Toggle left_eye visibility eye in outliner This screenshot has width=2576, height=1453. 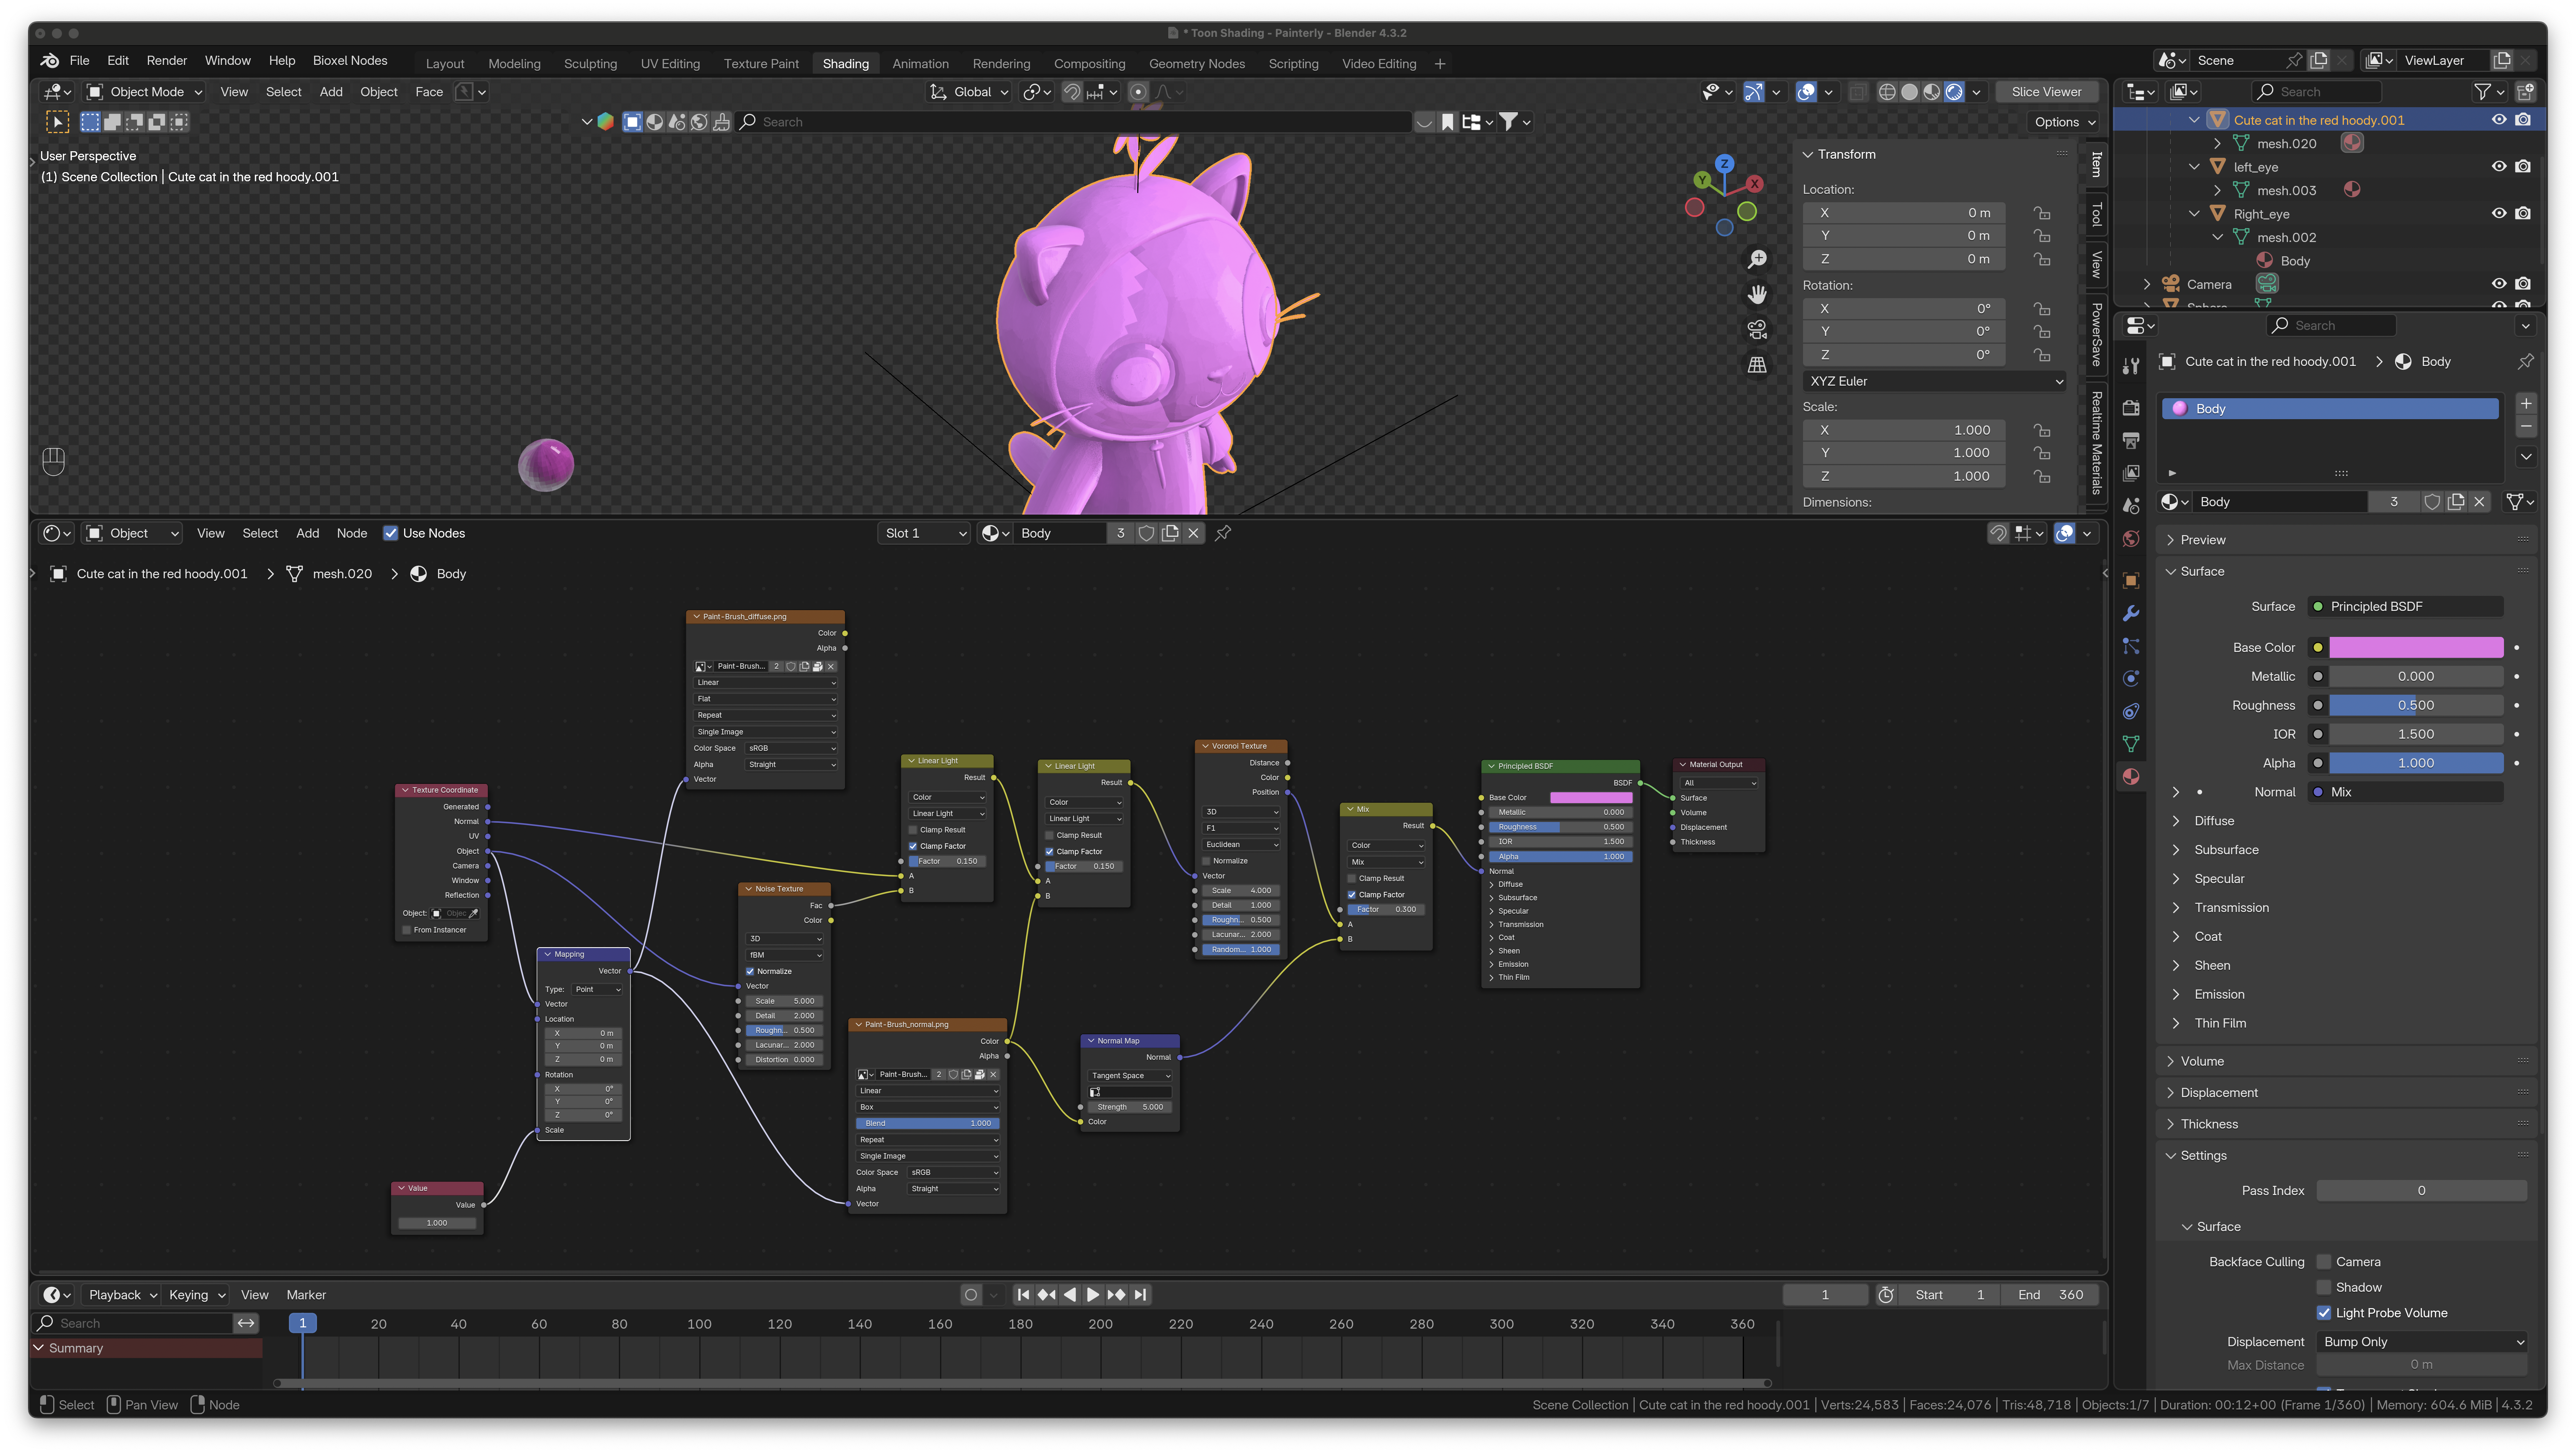[x=2499, y=167]
